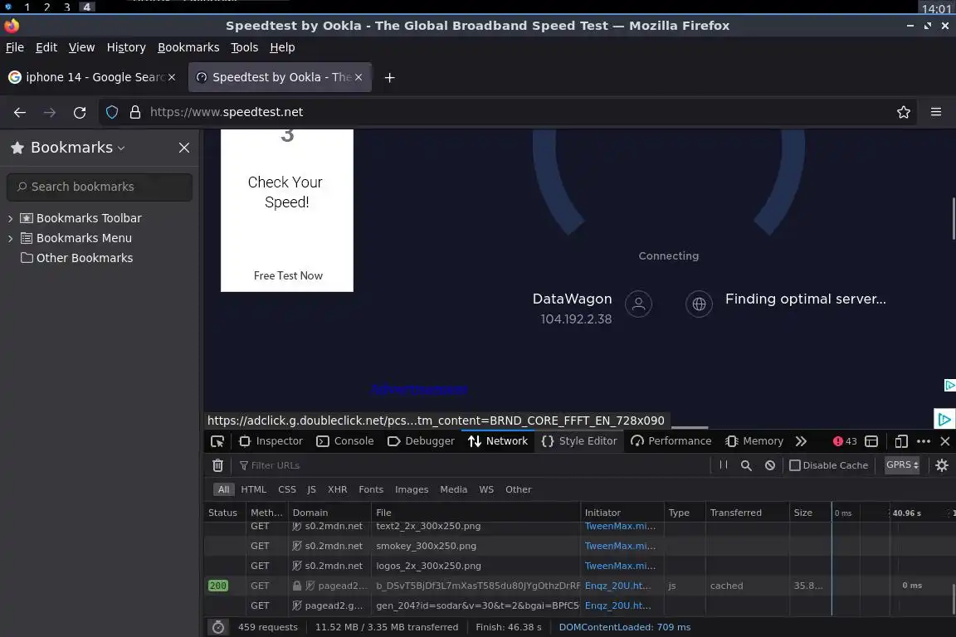This screenshot has width=956, height=637.
Task: Pause network recording in DevTools
Action: [724, 465]
